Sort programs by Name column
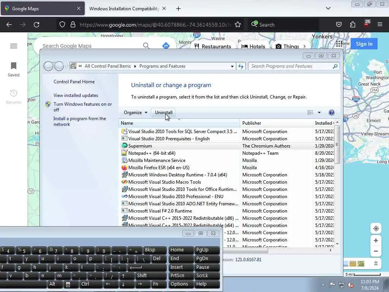 pos(179,123)
